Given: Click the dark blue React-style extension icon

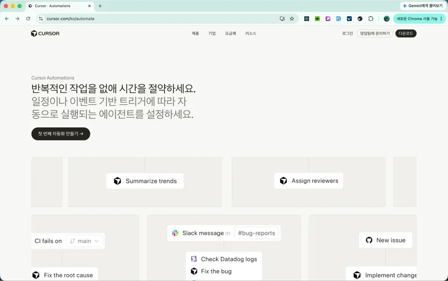Looking at the screenshot, I should 306,18.
